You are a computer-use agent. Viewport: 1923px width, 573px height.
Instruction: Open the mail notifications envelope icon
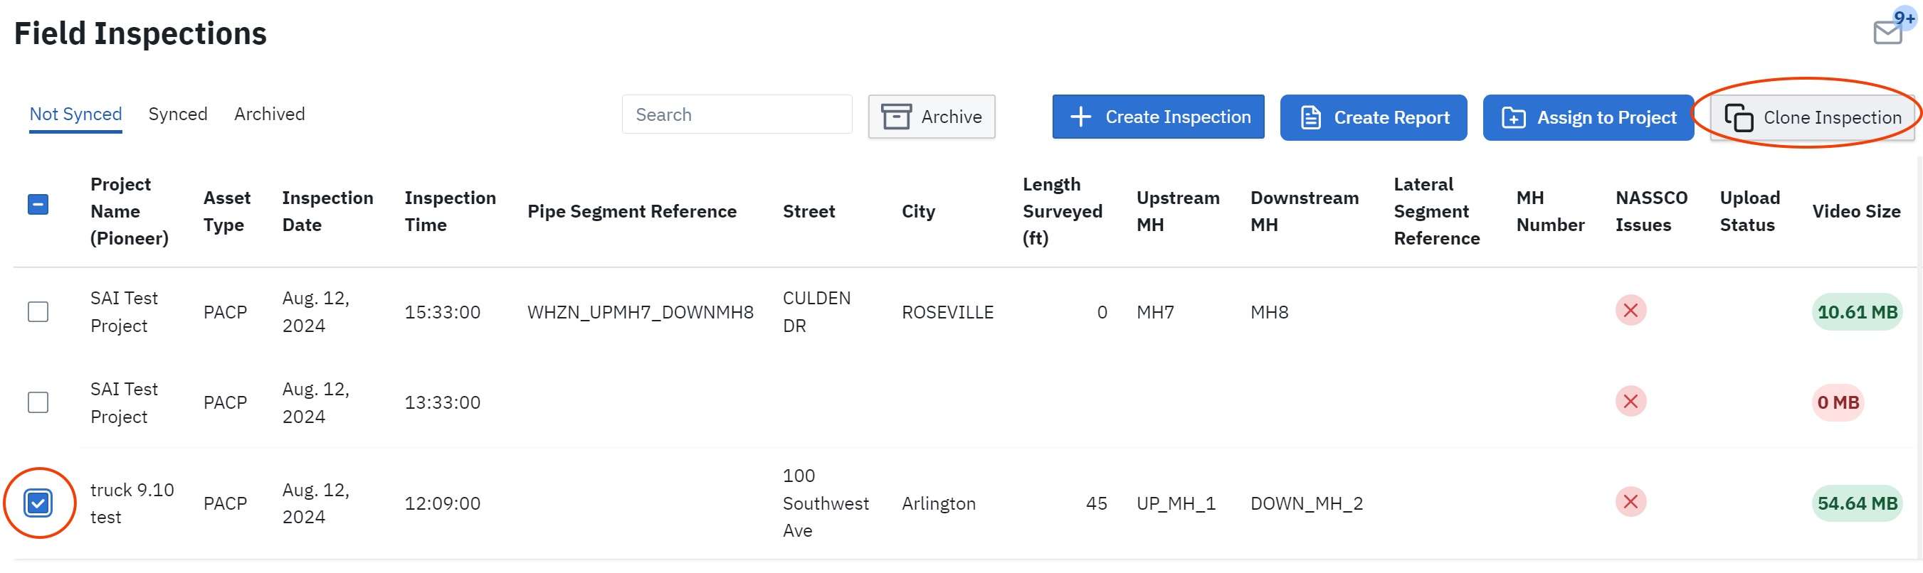point(1888,33)
